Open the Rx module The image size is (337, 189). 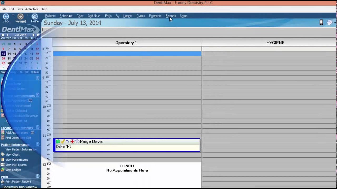tap(118, 16)
